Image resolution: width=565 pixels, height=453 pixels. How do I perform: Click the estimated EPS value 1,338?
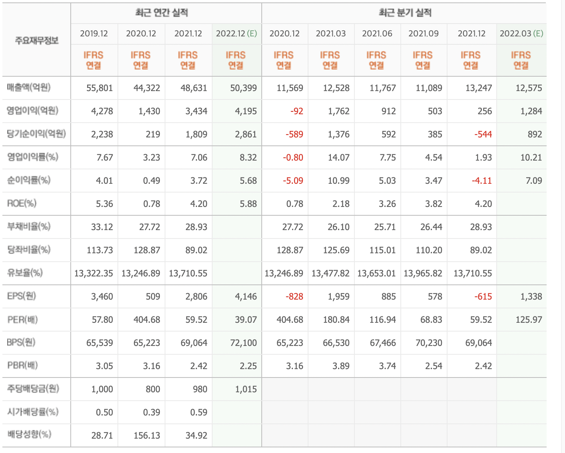[531, 296]
